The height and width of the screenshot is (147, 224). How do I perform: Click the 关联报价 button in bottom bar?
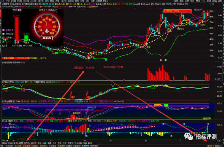point(9,146)
